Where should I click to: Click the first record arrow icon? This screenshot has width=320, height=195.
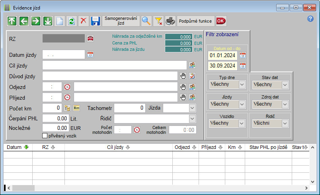coord(12,21)
